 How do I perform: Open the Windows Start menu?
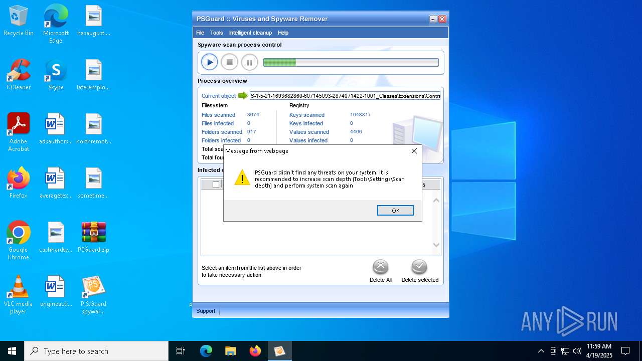tap(12, 351)
